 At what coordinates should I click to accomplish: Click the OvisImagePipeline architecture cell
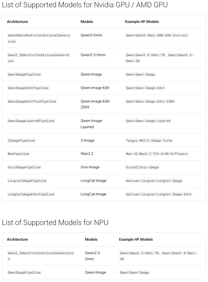pos(24,167)
